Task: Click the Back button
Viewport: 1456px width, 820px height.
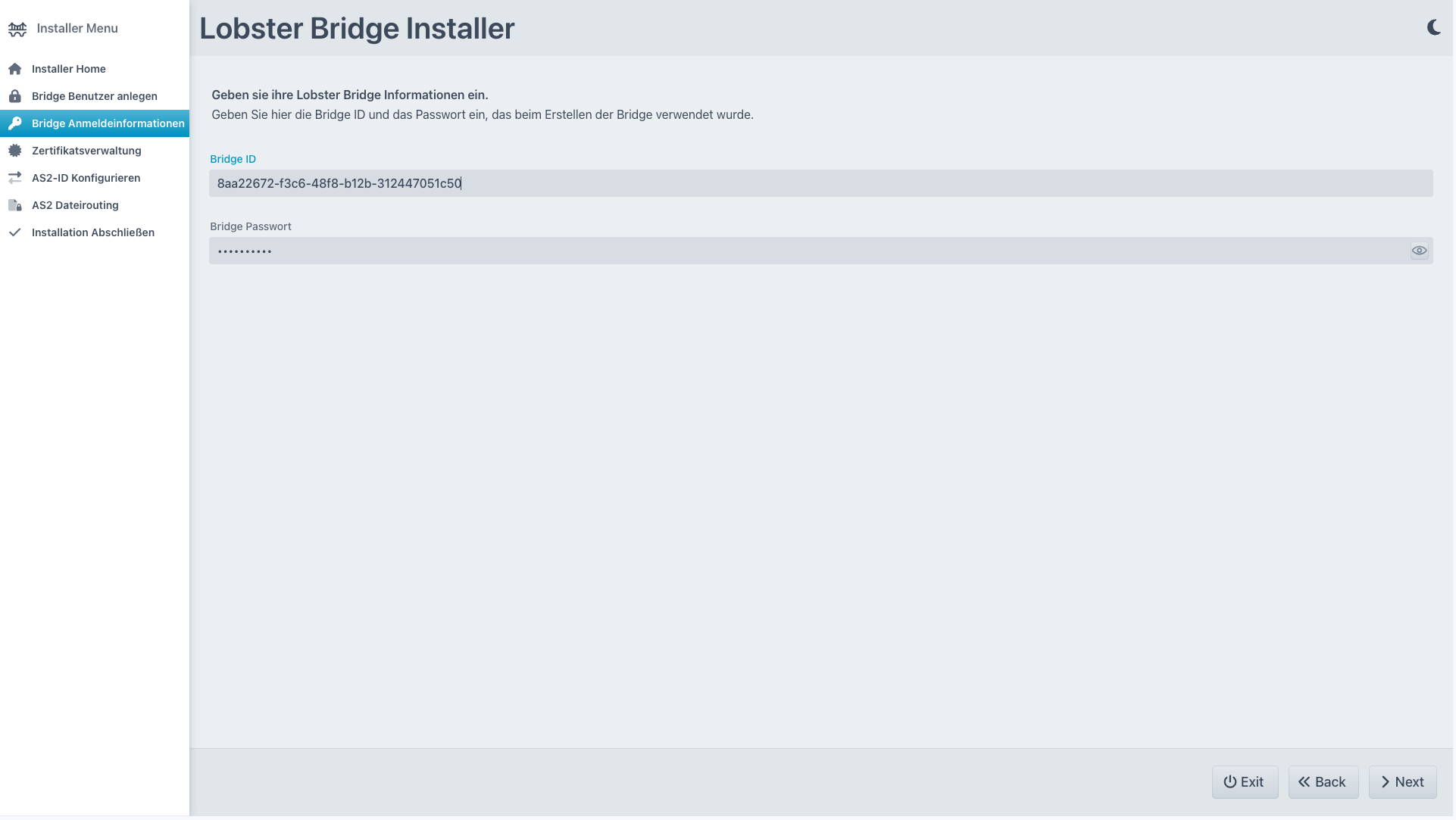Action: pyautogui.click(x=1323, y=782)
